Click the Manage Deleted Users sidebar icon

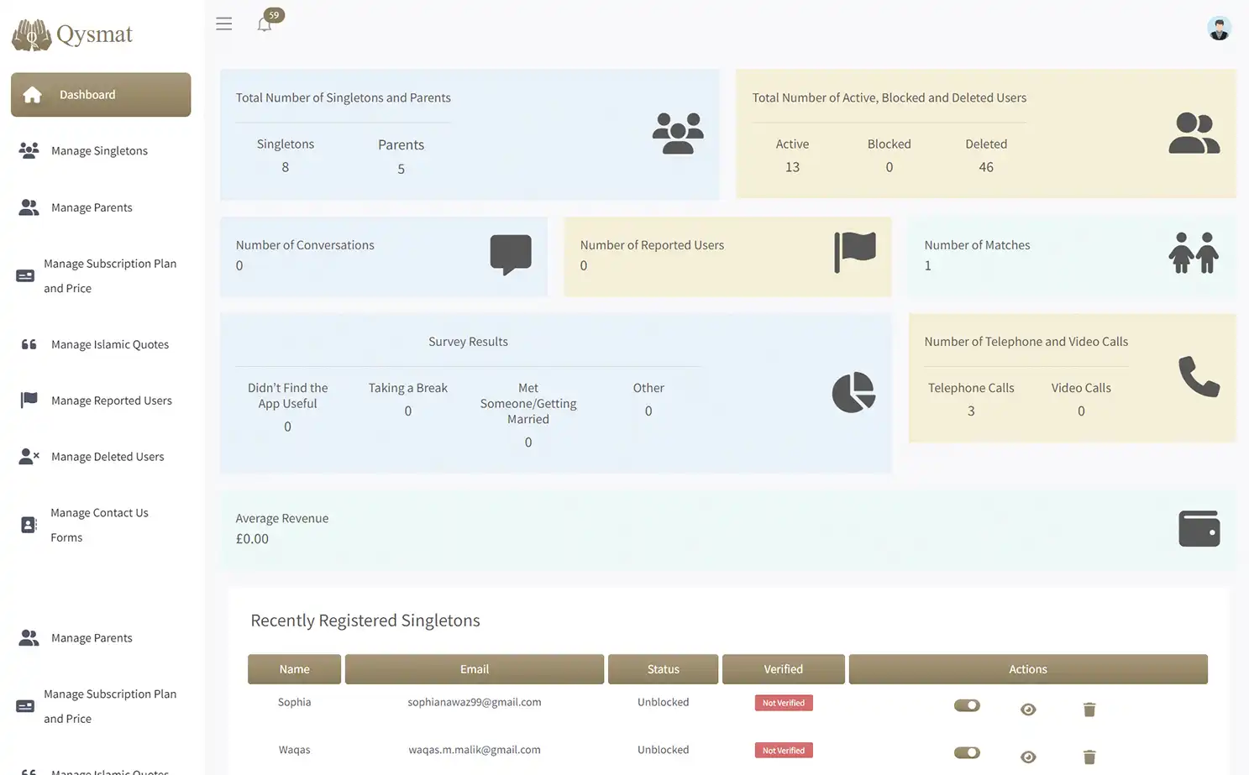click(29, 456)
